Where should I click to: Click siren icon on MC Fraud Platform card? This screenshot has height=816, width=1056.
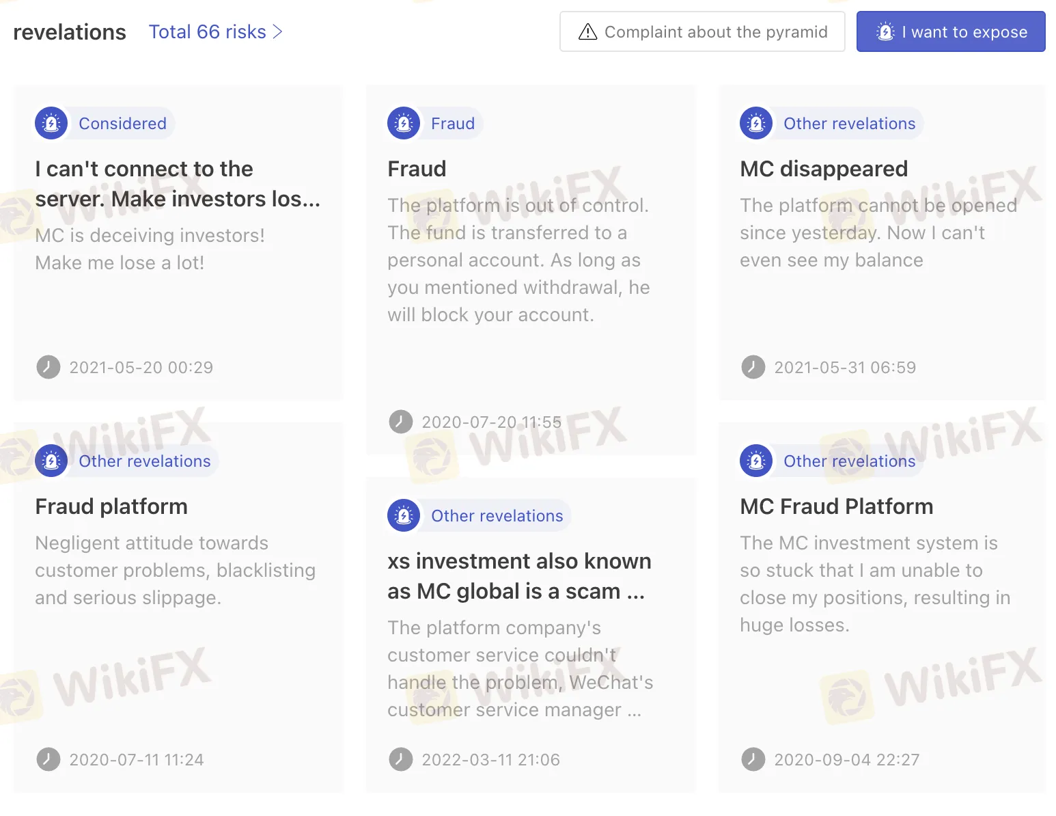tap(756, 461)
